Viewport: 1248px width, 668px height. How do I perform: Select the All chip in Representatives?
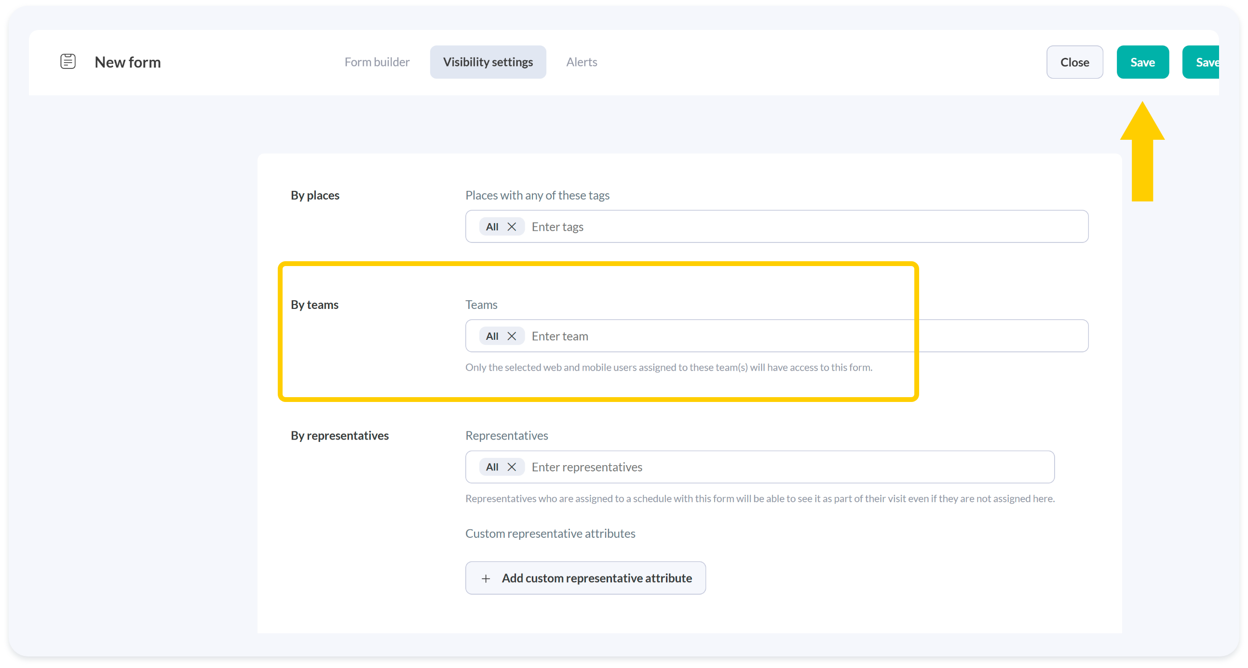coord(492,467)
